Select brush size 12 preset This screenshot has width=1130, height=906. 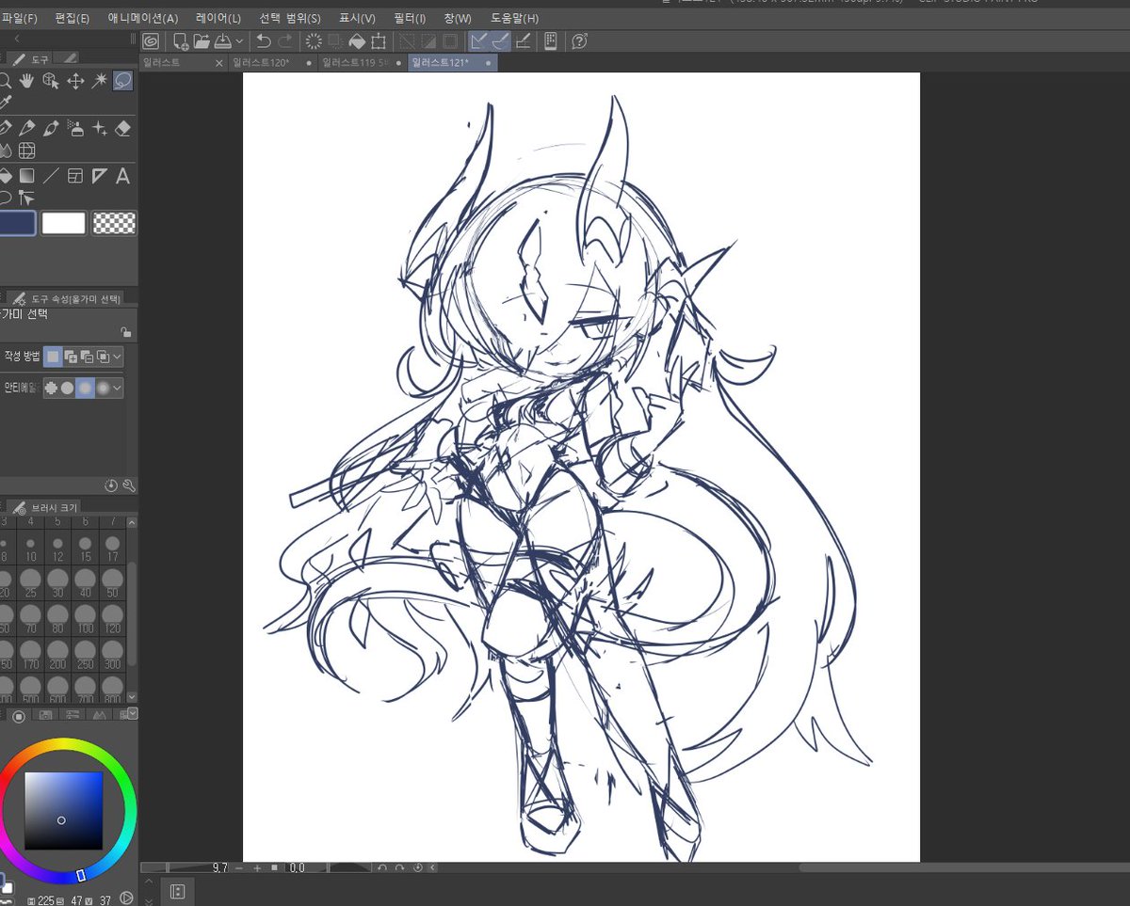(57, 545)
